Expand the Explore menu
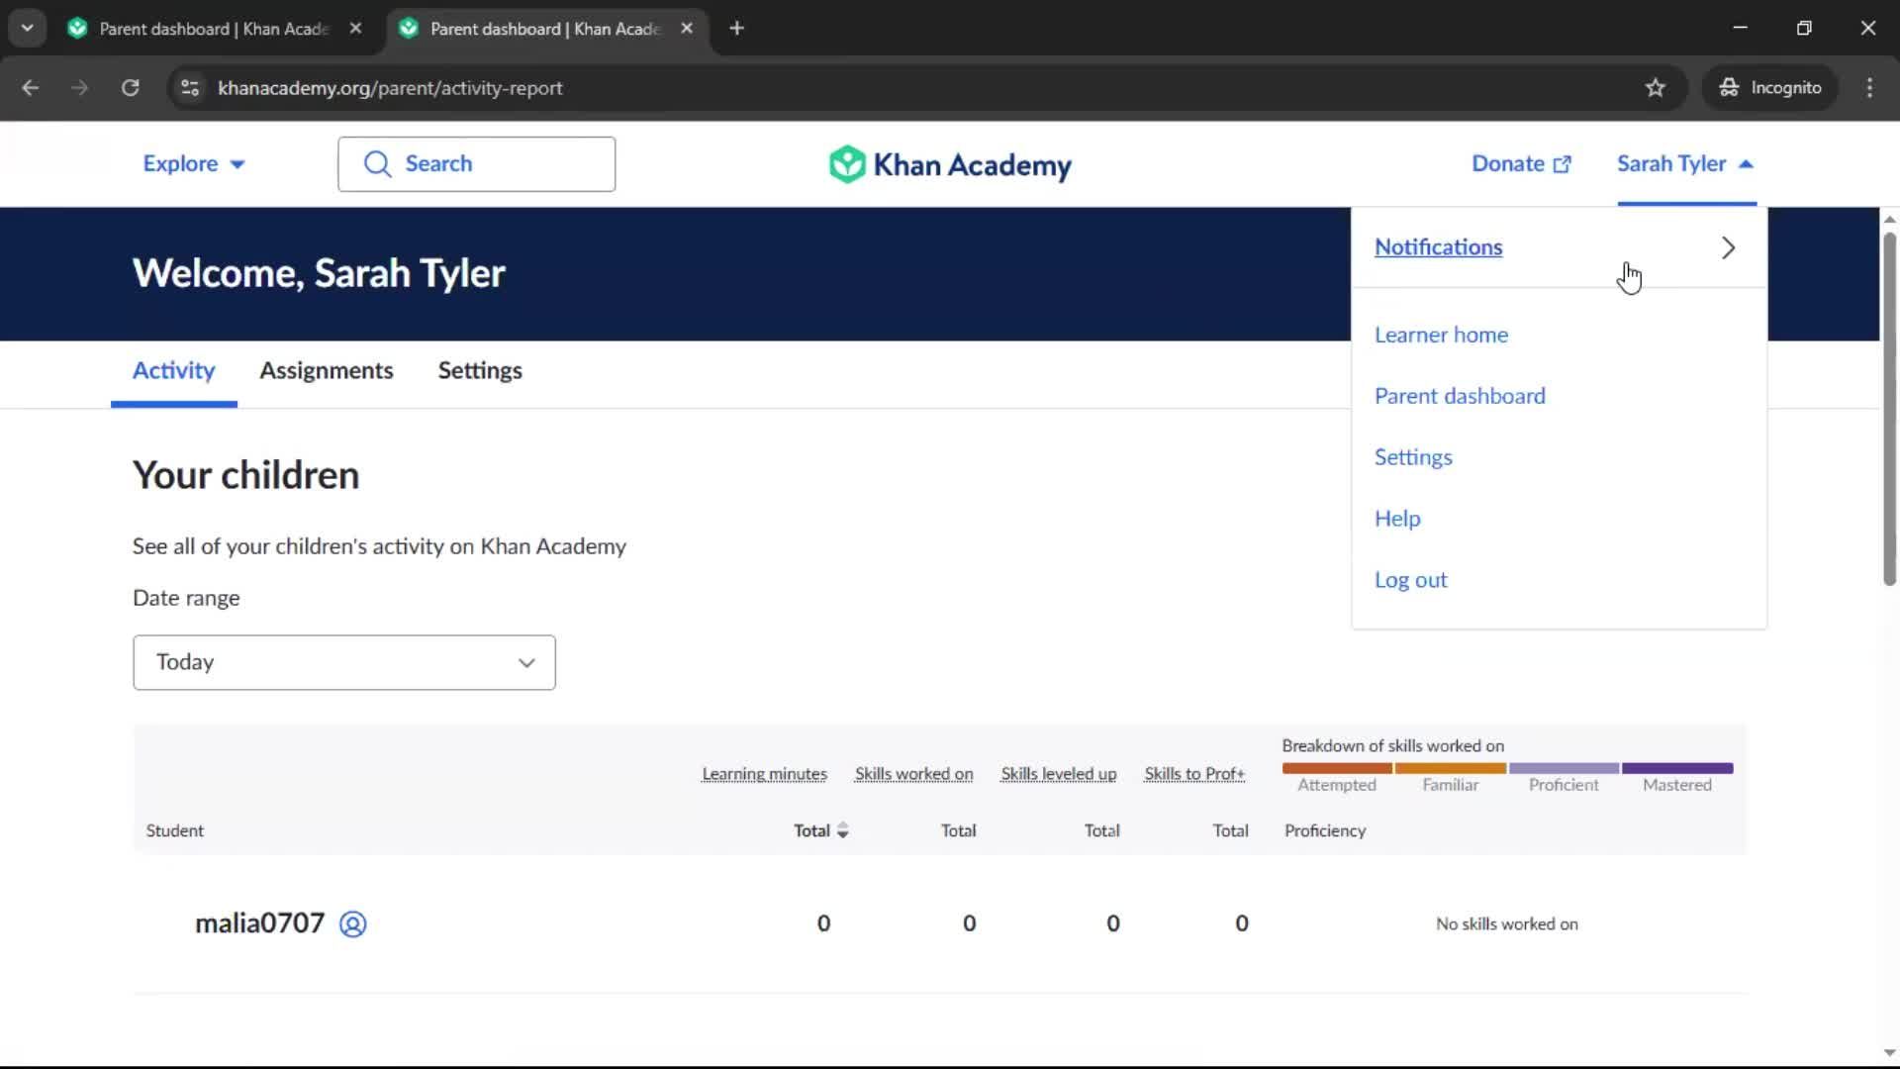The height and width of the screenshot is (1069, 1900). coord(194,164)
